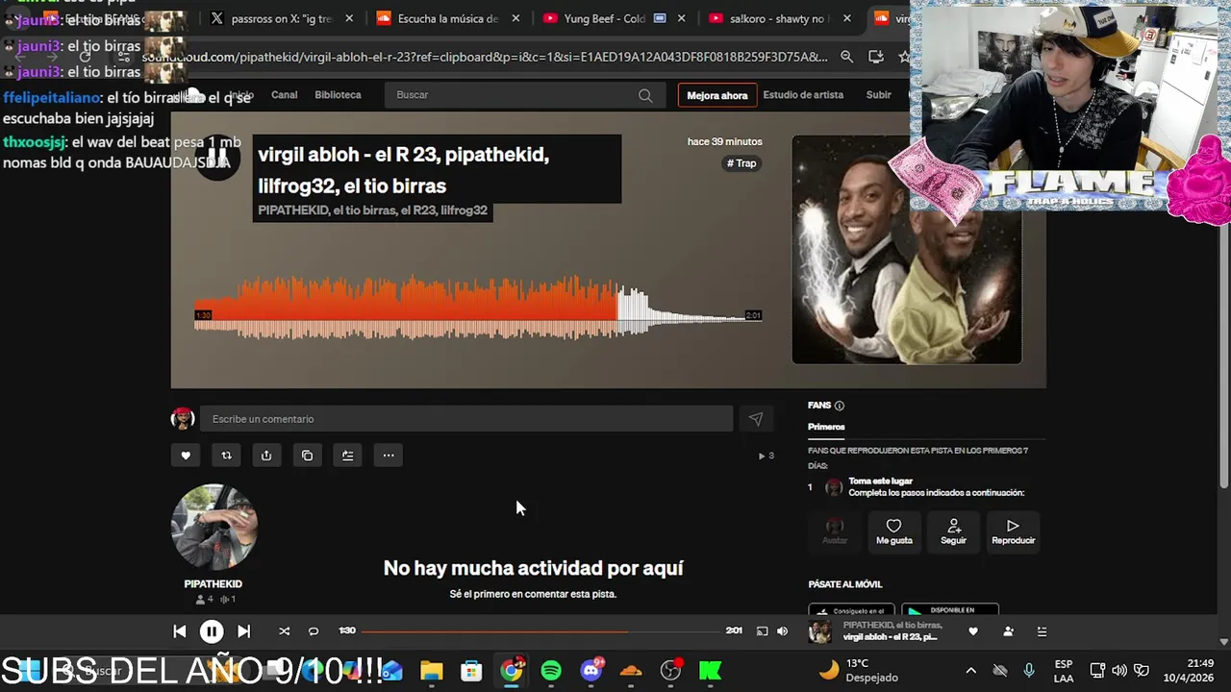Open Discord from the taskbar
The width and height of the screenshot is (1231, 692).
tap(591, 671)
